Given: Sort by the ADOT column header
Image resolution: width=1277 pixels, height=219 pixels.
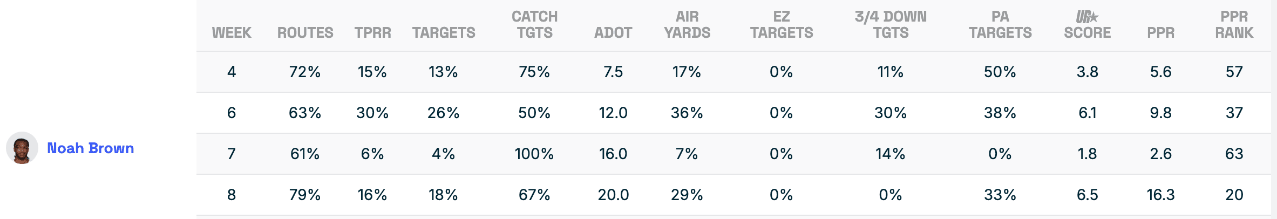Looking at the screenshot, I should (613, 33).
